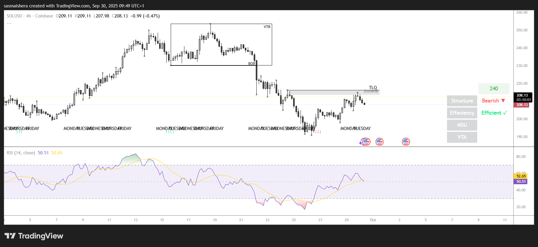Open the middle US flag economic event

379,142
